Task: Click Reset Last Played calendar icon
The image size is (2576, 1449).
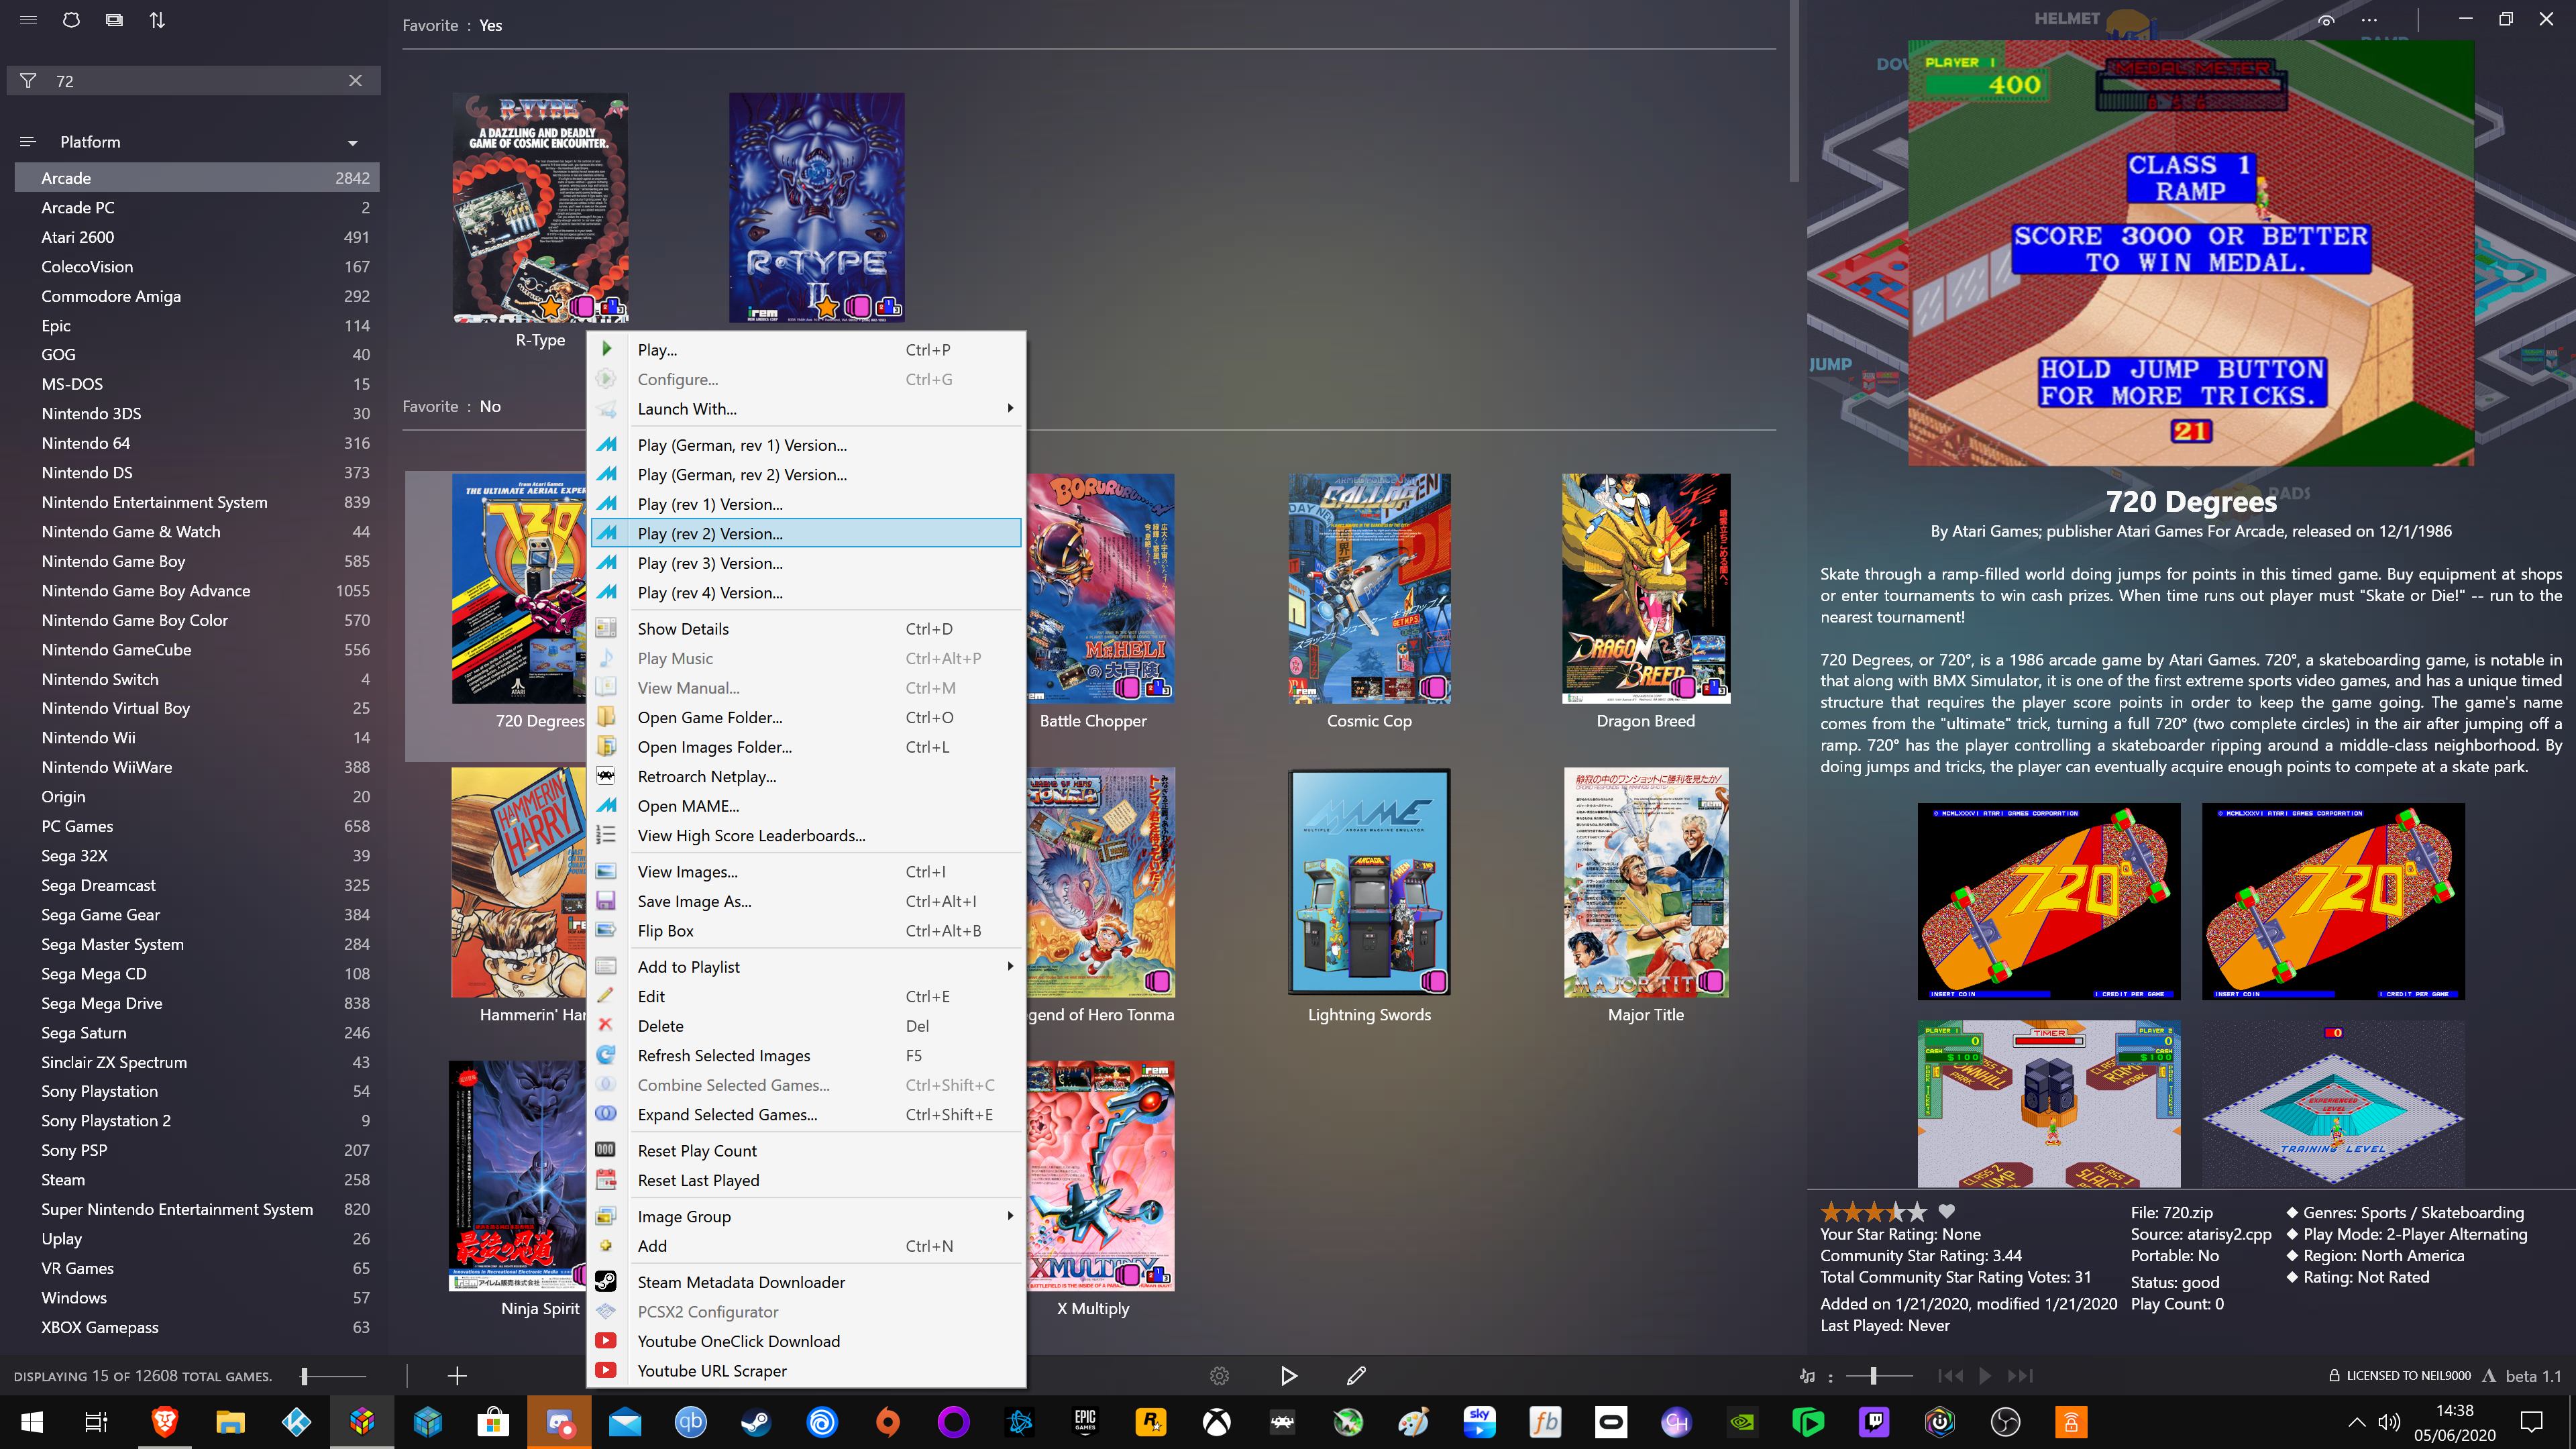Action: coord(606,1181)
